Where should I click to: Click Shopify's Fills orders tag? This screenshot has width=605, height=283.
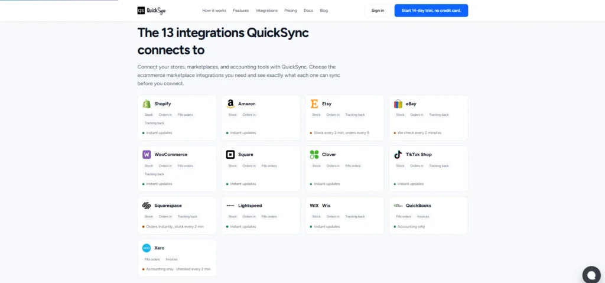click(x=185, y=115)
